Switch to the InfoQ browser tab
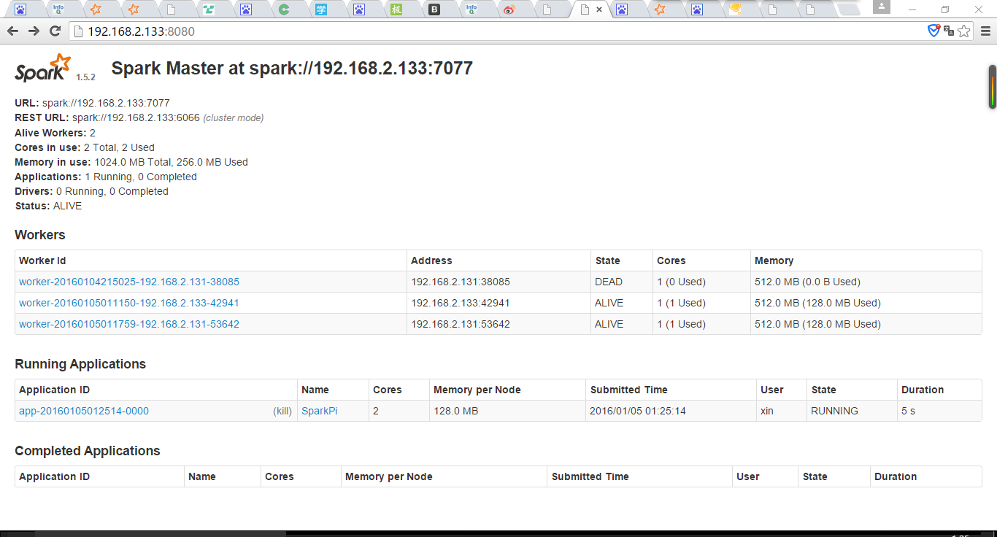The width and height of the screenshot is (997, 537). tap(60, 9)
